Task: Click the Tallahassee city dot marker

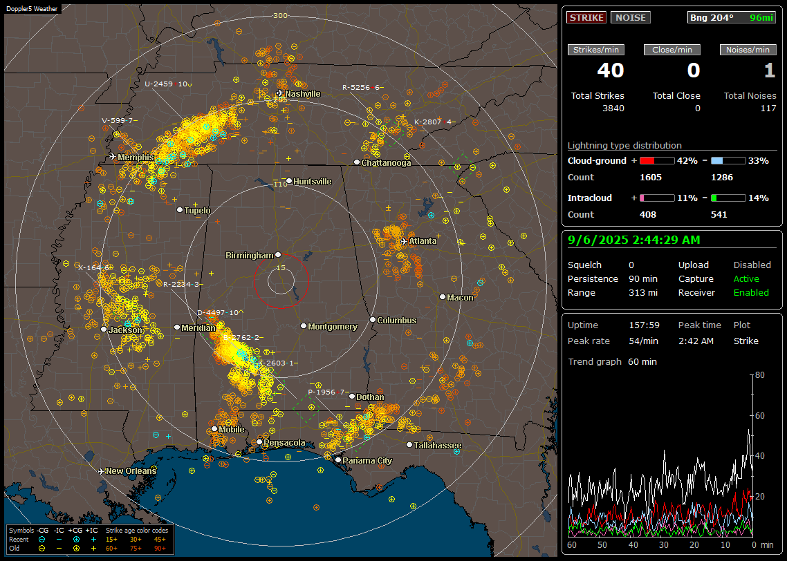Action: pyautogui.click(x=409, y=445)
